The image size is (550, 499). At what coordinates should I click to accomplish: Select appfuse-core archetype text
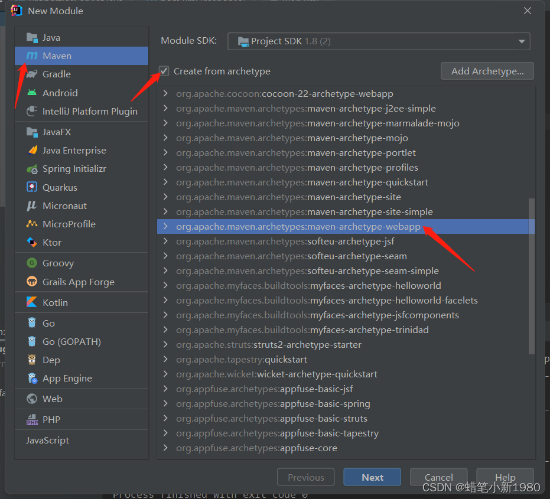click(x=256, y=448)
